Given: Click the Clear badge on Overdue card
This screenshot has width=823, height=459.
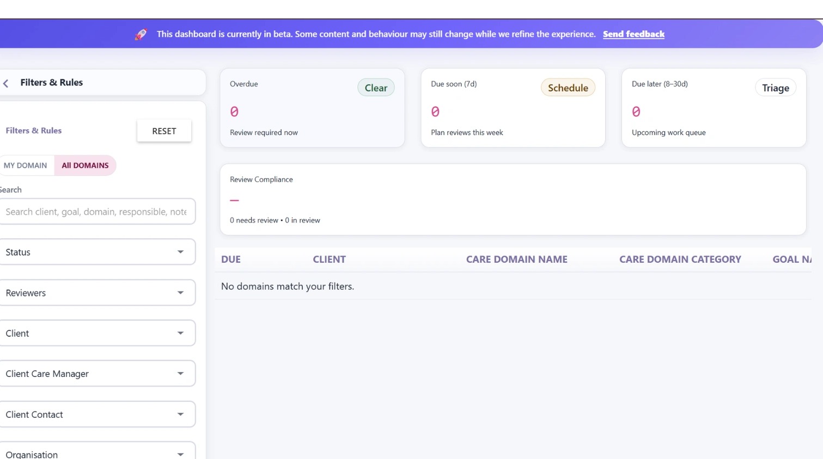Looking at the screenshot, I should point(376,88).
